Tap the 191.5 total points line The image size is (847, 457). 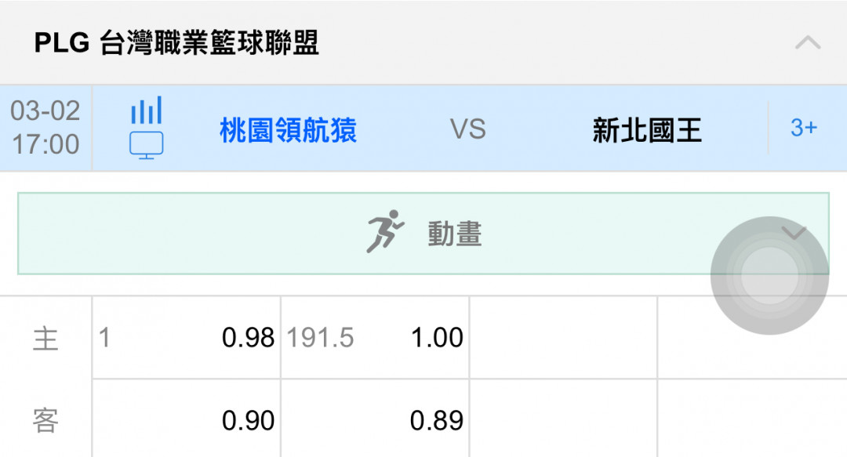pos(320,338)
